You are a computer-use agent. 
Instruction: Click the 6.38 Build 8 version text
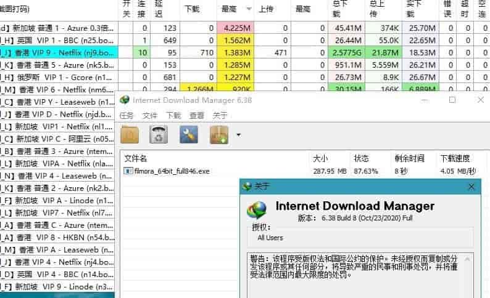[x=367, y=218]
